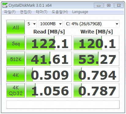
Task: Click the 4K QD32 write result 0.787
Action: (96, 90)
